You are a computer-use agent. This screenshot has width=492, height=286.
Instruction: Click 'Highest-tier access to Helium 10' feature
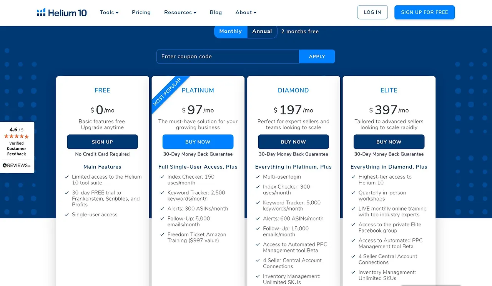(385, 180)
